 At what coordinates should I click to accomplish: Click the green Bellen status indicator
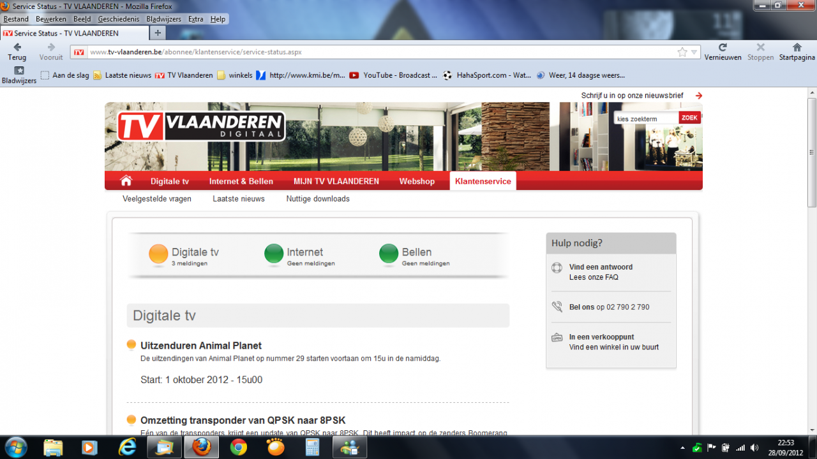[389, 254]
